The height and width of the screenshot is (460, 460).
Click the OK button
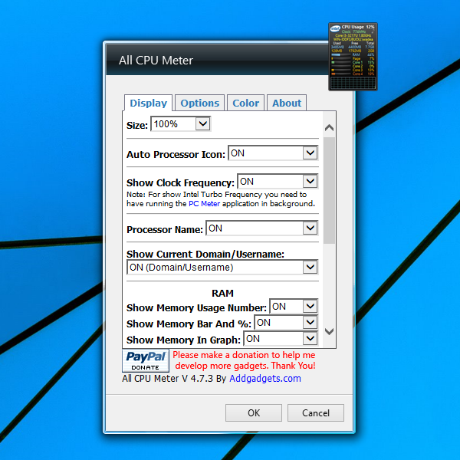tap(254, 412)
